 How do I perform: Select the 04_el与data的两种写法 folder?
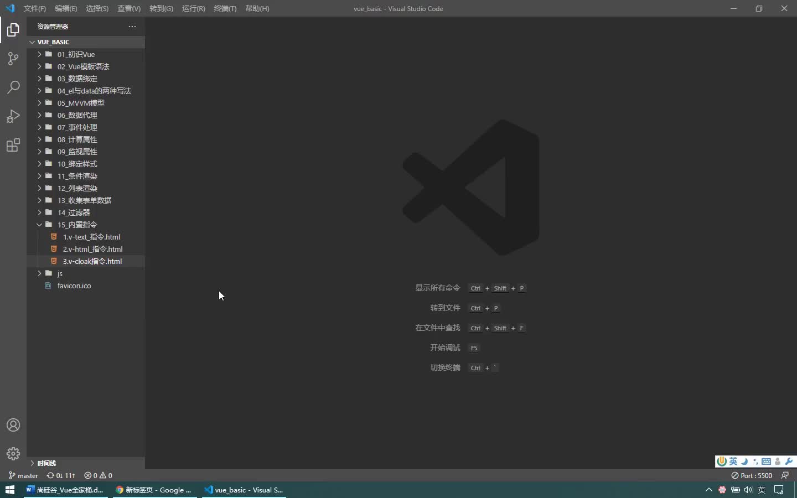coord(86,91)
